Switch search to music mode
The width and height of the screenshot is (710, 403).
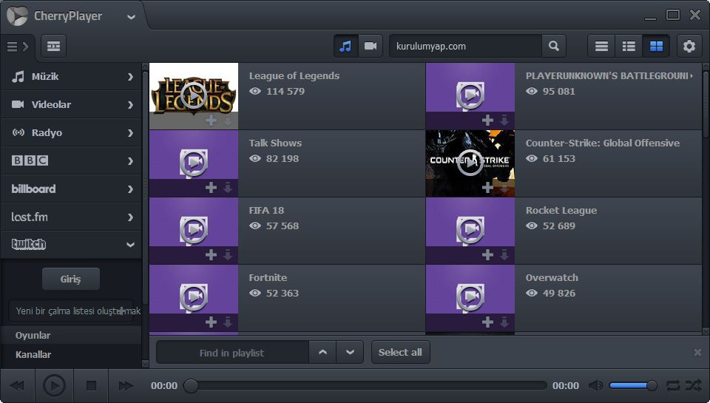point(345,46)
